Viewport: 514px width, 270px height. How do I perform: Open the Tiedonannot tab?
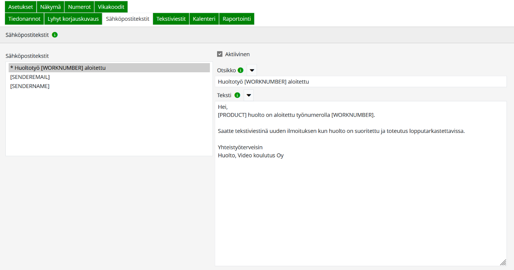click(x=25, y=19)
